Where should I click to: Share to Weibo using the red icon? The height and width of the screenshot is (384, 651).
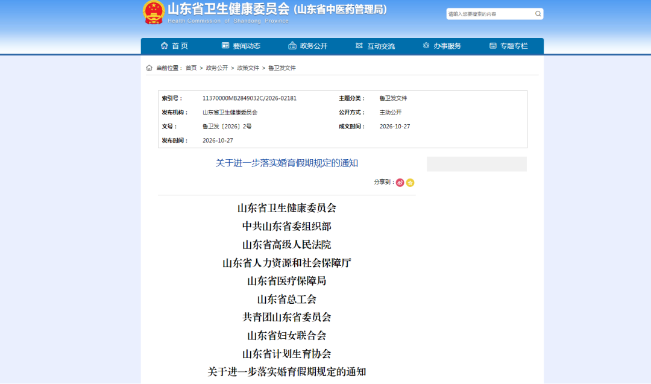(x=400, y=183)
